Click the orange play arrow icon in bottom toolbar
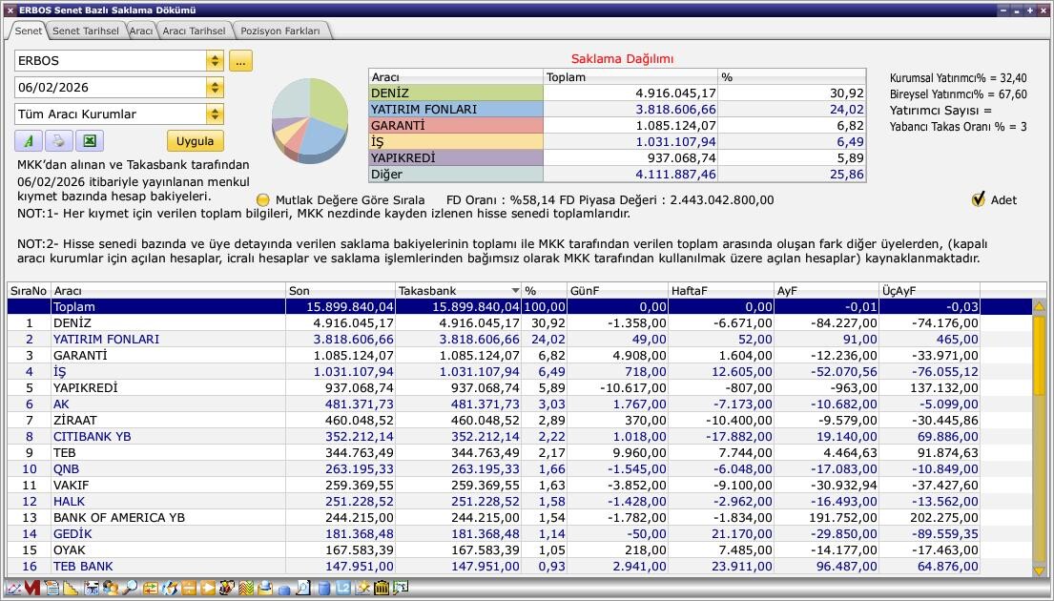1054x601 pixels. click(208, 589)
